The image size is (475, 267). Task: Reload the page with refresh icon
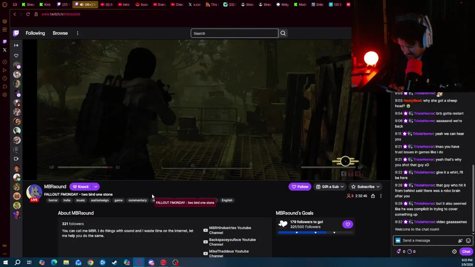coord(28,14)
